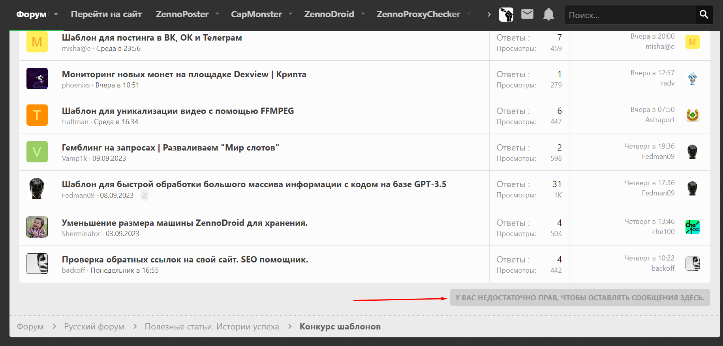Show more navigation items with the chevron

click(489, 15)
